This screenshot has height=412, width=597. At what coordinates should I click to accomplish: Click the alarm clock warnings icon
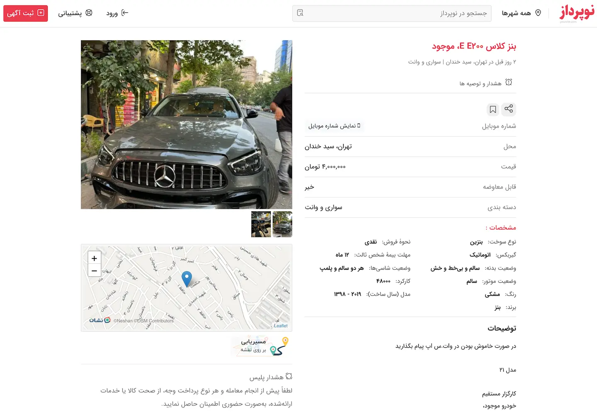(x=509, y=82)
